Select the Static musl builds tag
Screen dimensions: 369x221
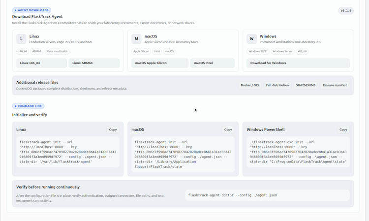coord(57,51)
